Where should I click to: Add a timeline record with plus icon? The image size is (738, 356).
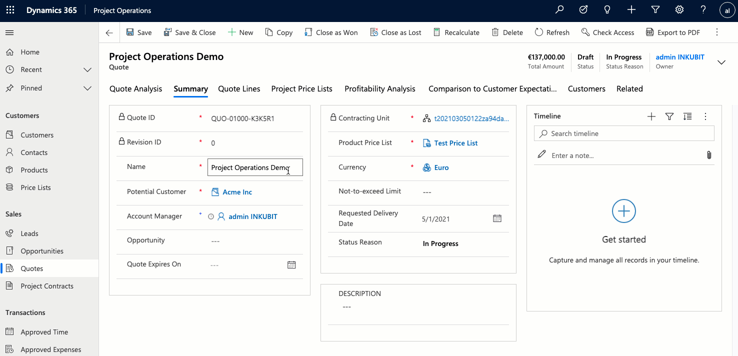click(651, 116)
